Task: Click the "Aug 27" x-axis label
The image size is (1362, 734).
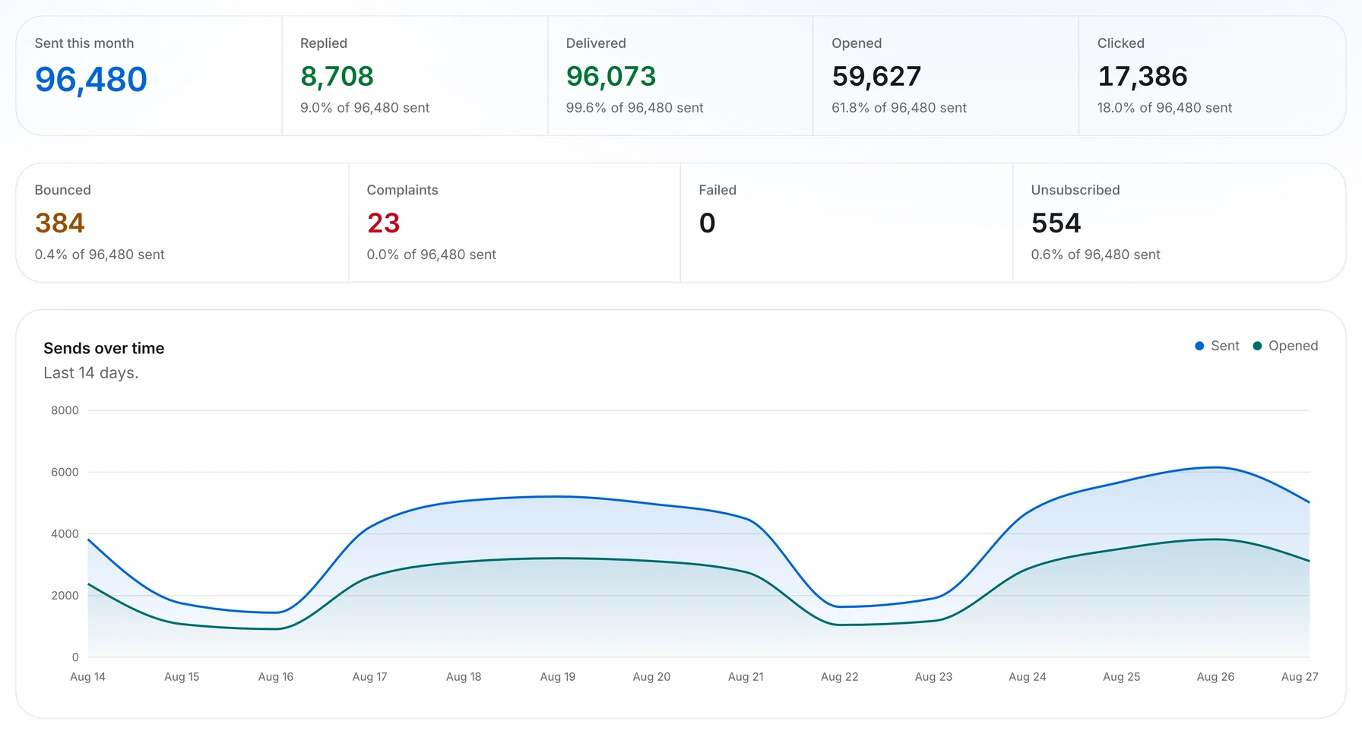Action: tap(1300, 676)
